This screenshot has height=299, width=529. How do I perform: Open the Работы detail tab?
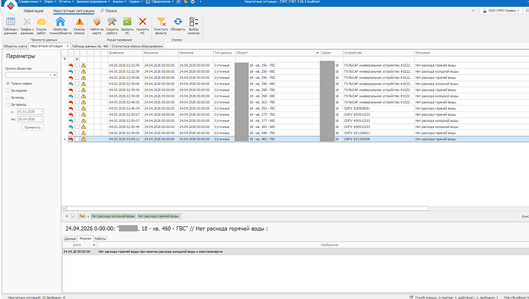click(100, 238)
